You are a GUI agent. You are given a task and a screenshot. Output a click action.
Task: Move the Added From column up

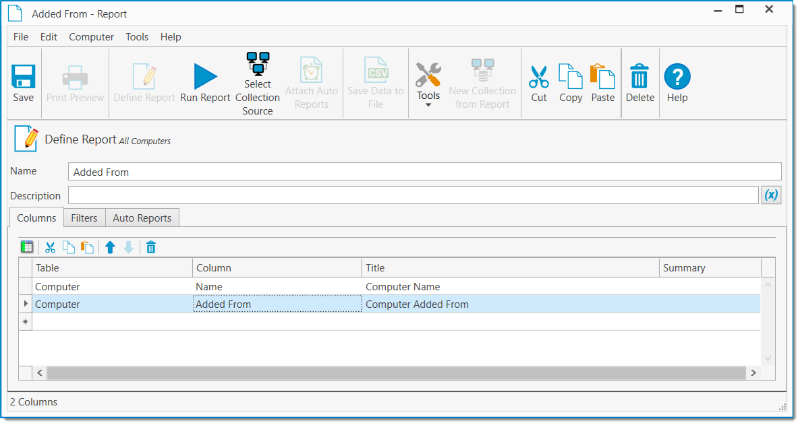click(x=110, y=247)
